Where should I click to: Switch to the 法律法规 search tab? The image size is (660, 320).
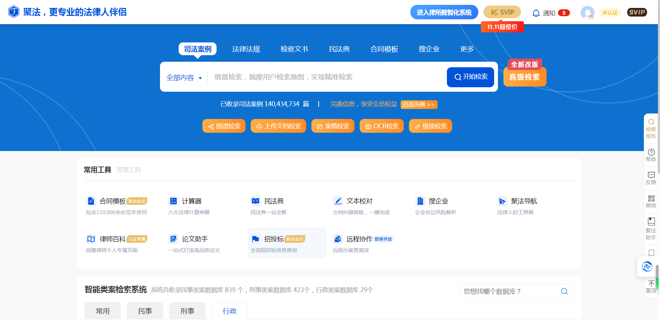pos(246,49)
